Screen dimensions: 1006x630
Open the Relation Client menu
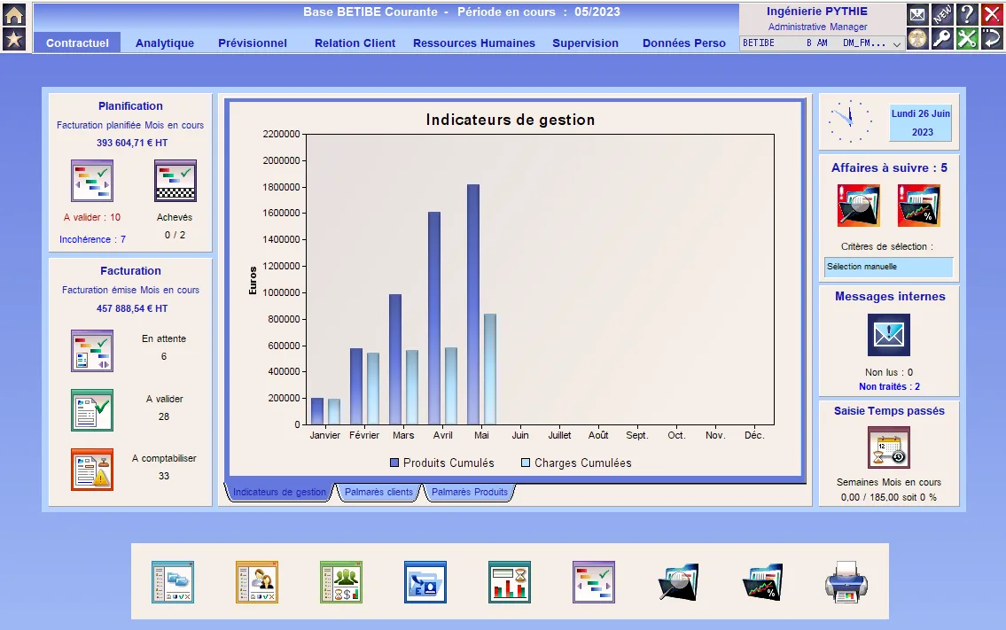coord(355,43)
